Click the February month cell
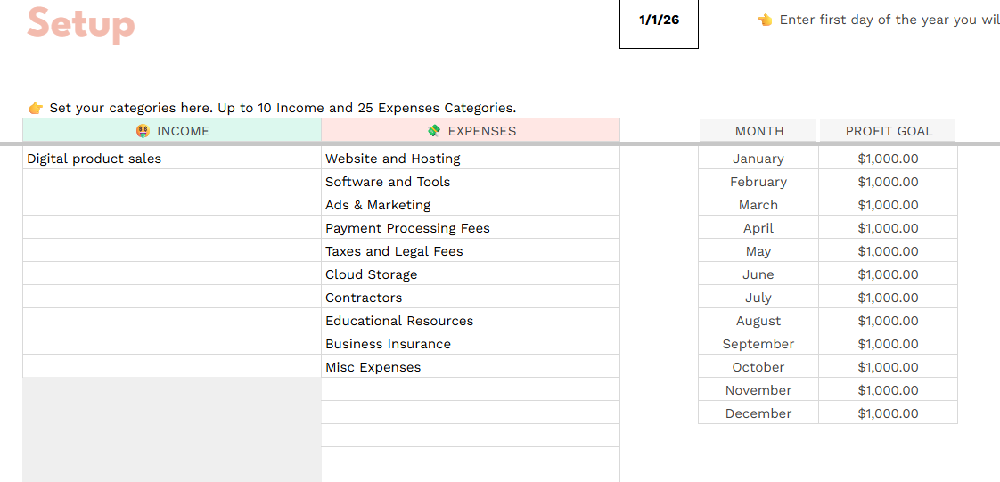The width and height of the screenshot is (1000, 482). pos(758,181)
